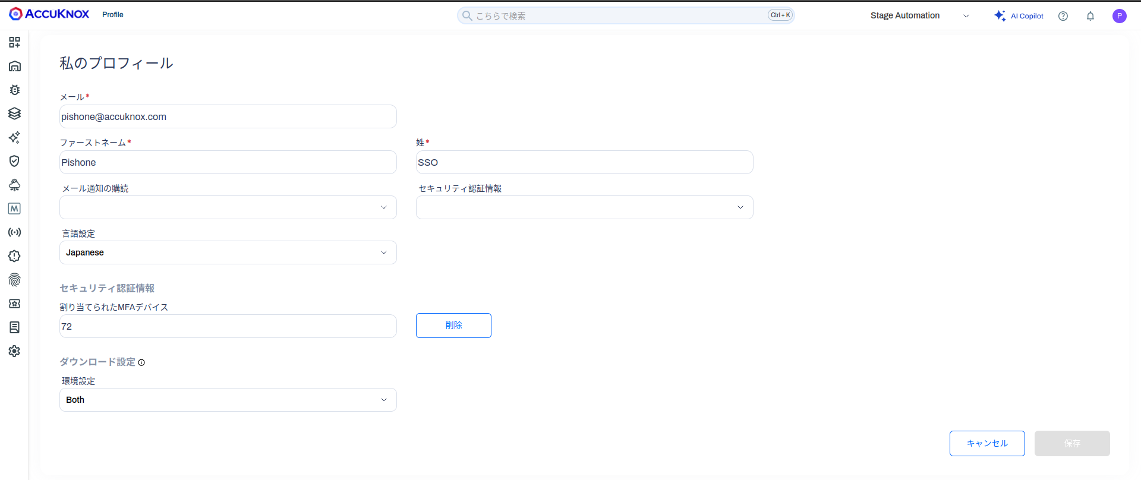Click the download settings info icon
Image resolution: width=1141 pixels, height=480 pixels.
pyautogui.click(x=141, y=362)
